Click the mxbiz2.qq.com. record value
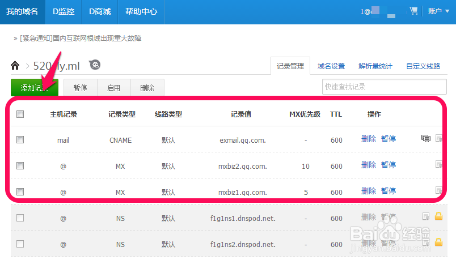This screenshot has height=264, width=456. pyautogui.click(x=243, y=167)
